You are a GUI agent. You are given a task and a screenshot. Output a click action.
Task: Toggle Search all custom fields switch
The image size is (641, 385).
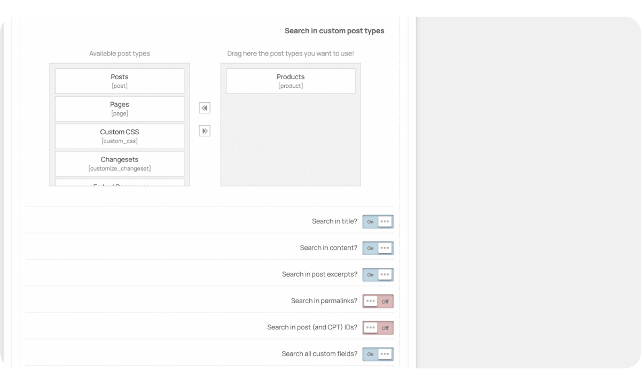coord(378,354)
